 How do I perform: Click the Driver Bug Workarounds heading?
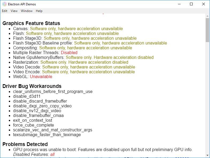tap(32, 86)
